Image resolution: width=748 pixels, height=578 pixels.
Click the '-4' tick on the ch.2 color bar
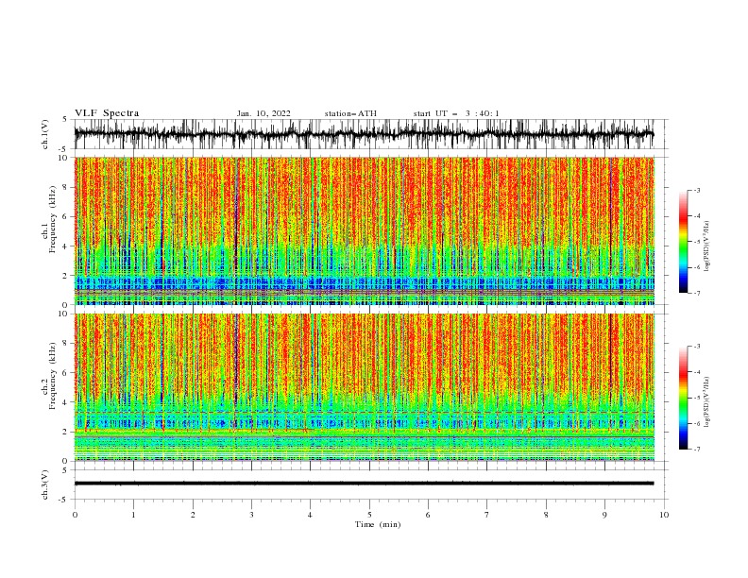click(x=696, y=372)
